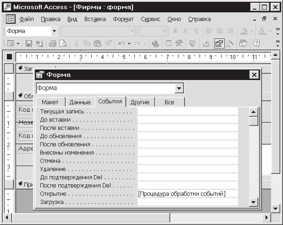Open the Форма combo box in properties window

(179, 88)
